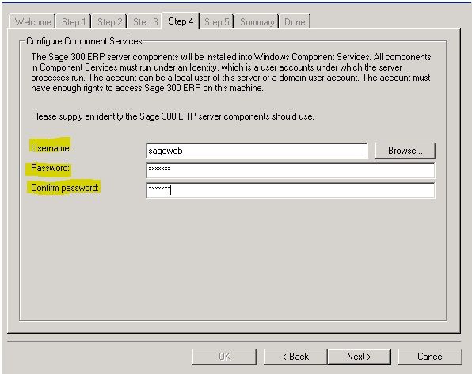
Task: Go back with the < Back button
Action: pyautogui.click(x=295, y=357)
